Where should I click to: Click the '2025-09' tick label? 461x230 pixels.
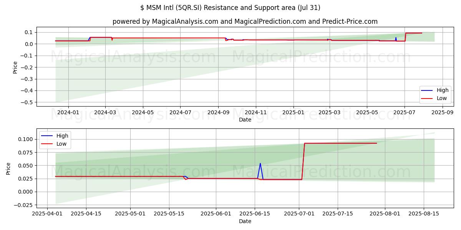click(x=443, y=112)
